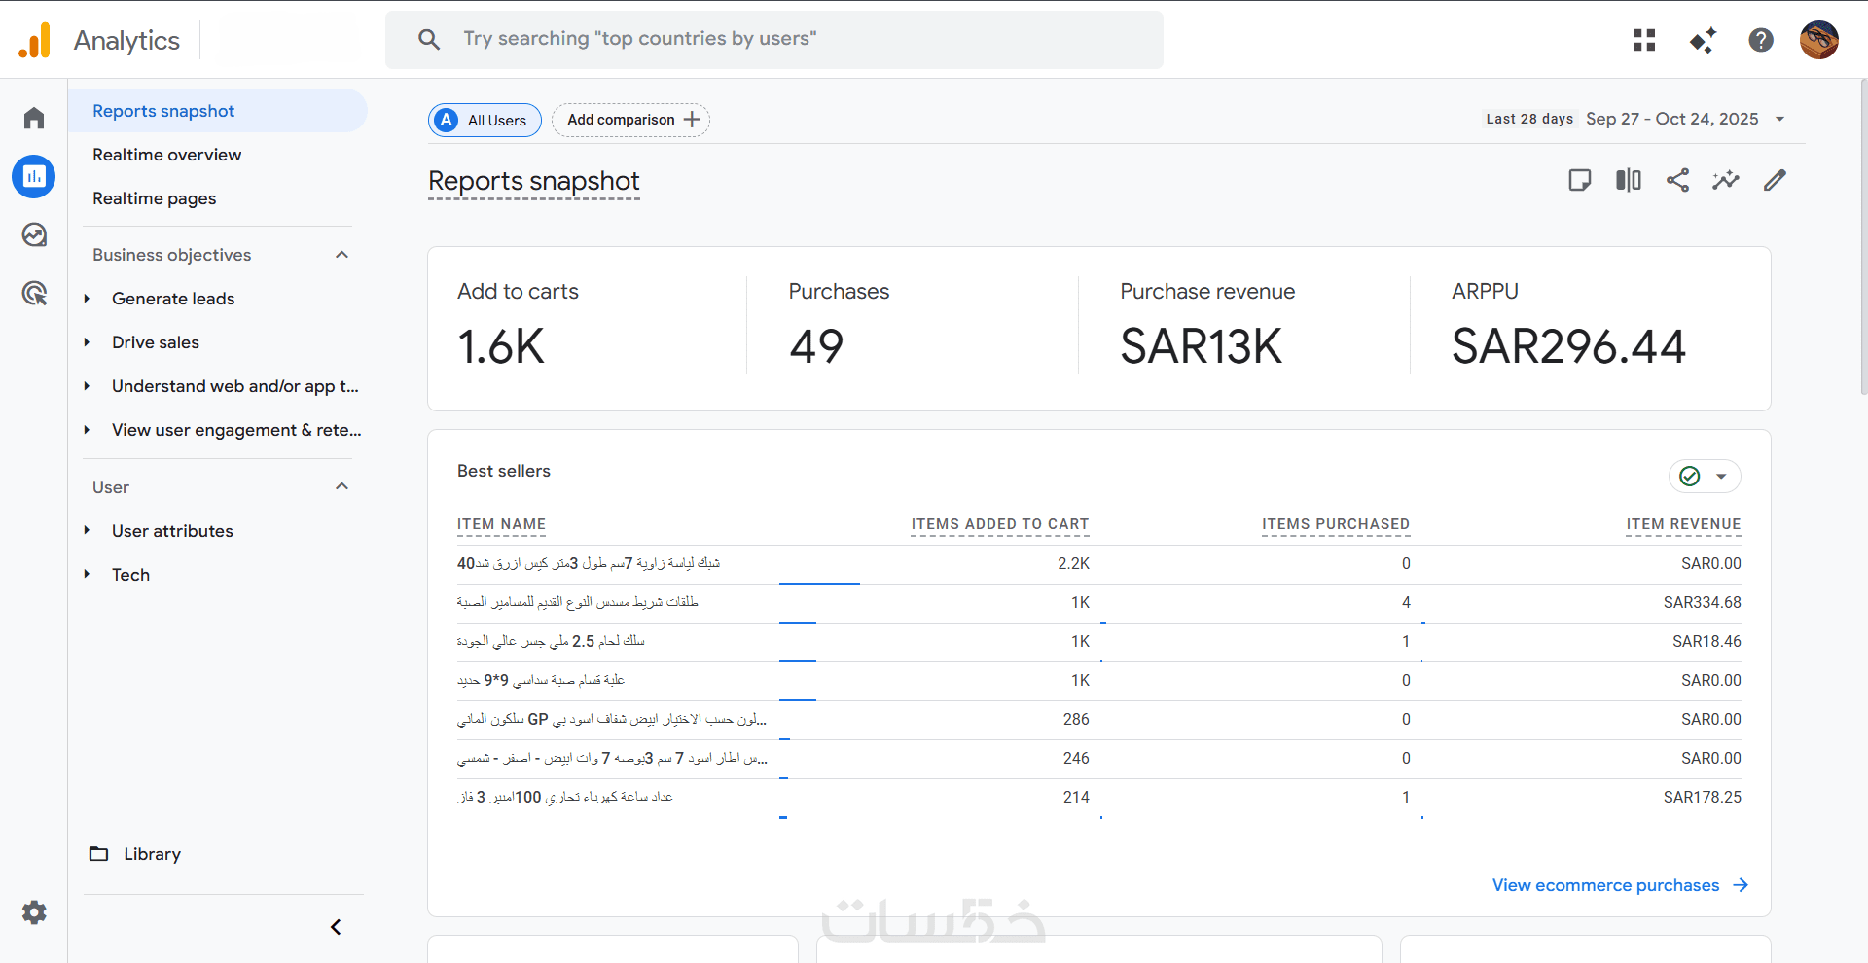Open the Google apps grid
This screenshot has width=1868, height=963.
pos(1644,40)
